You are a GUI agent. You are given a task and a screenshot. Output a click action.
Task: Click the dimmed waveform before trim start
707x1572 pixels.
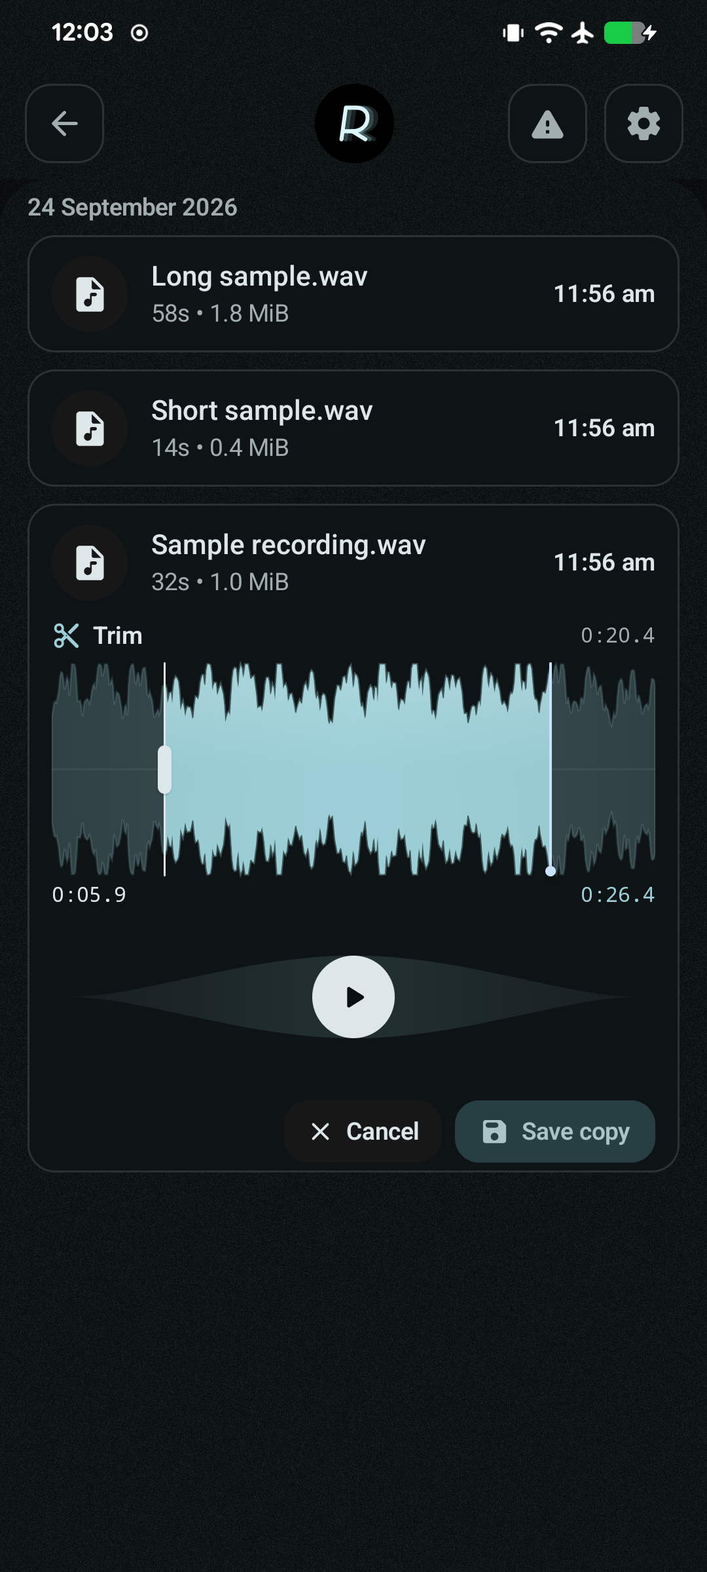coord(108,769)
